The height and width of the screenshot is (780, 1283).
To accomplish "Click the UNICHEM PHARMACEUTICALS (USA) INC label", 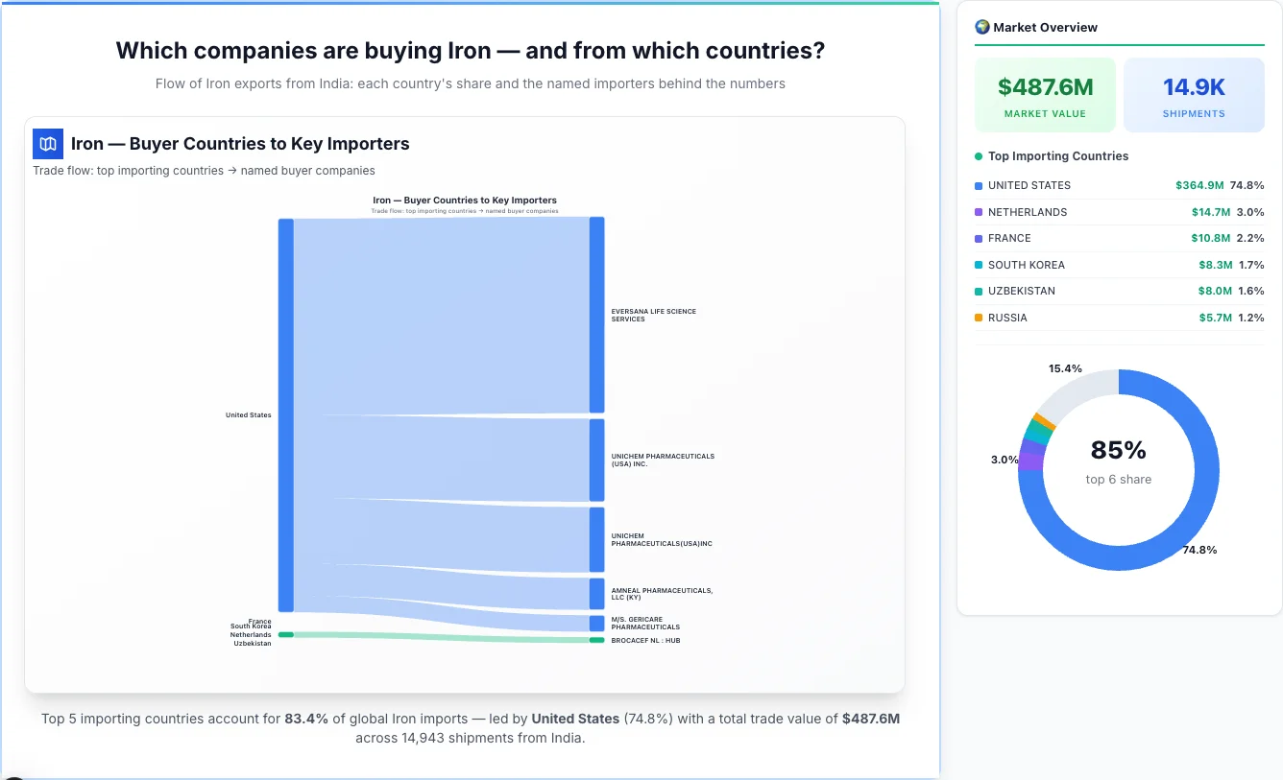I will click(662, 459).
